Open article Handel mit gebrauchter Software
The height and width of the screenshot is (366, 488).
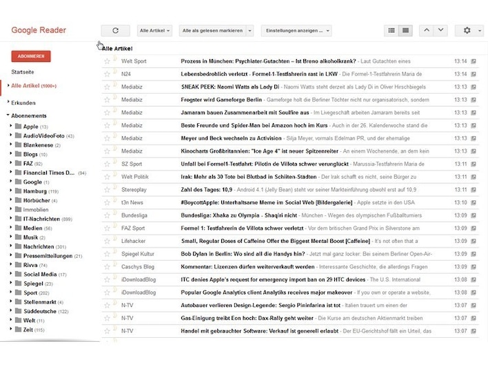[x=260, y=331]
